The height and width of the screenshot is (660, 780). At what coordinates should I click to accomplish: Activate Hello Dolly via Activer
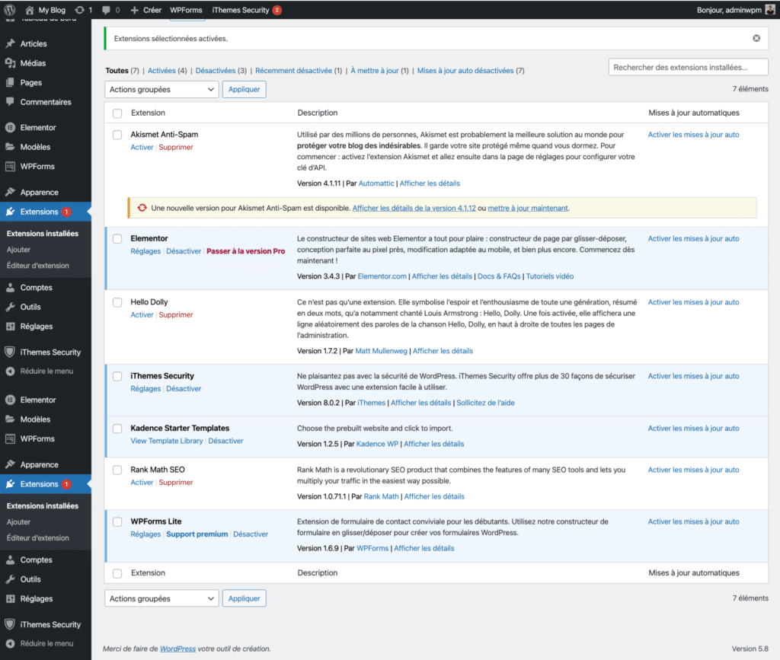coord(142,314)
